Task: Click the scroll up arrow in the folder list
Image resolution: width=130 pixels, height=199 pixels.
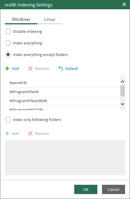Action: click(x=122, y=82)
